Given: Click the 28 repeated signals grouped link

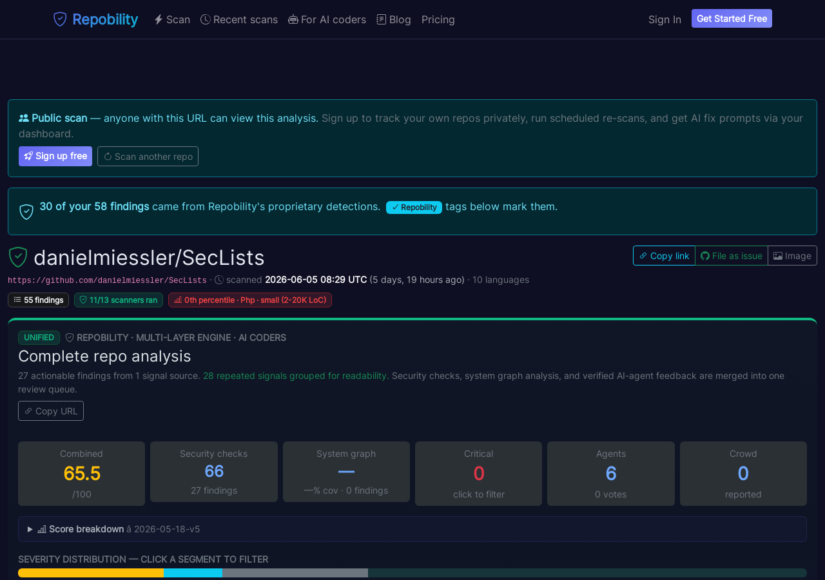Looking at the screenshot, I should pos(296,376).
